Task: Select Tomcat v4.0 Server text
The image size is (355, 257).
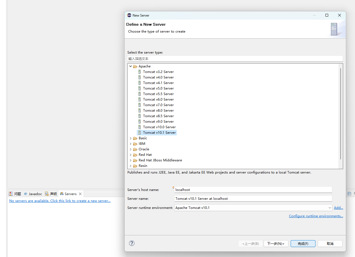Action: (158, 77)
